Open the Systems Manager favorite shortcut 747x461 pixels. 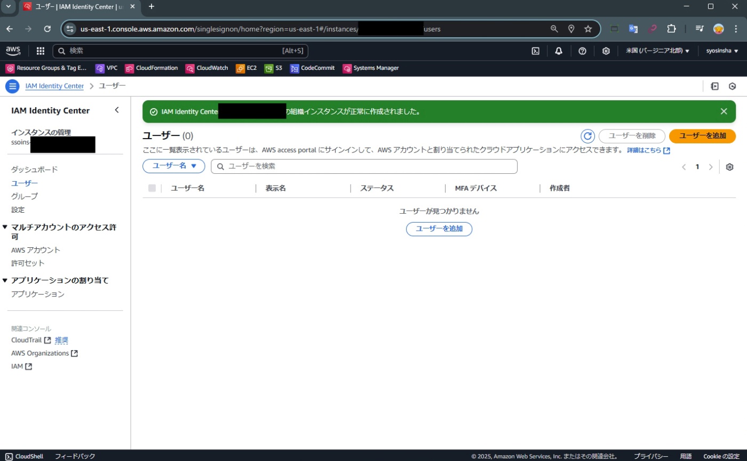(x=371, y=68)
